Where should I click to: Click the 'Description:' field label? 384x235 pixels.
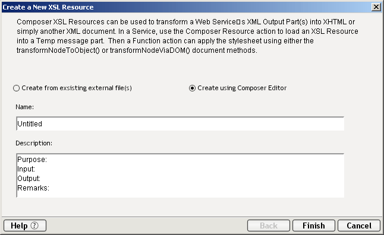click(x=34, y=143)
